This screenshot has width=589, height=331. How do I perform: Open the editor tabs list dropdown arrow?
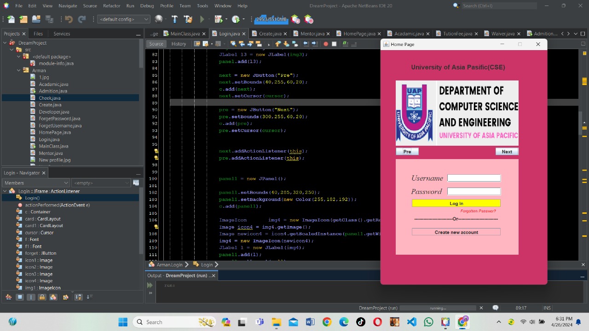tap(575, 34)
